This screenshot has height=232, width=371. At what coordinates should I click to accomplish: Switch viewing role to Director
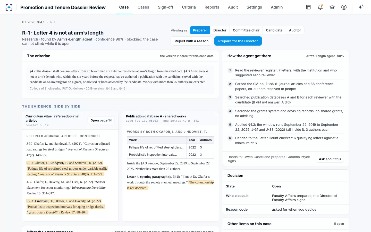click(x=220, y=30)
